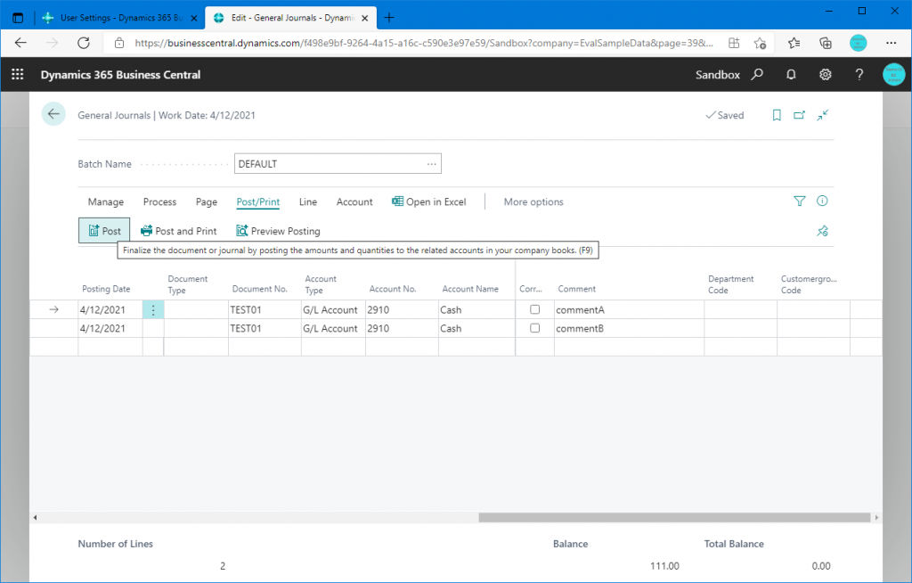Click the search magnifier in Business Central header

coord(757,75)
